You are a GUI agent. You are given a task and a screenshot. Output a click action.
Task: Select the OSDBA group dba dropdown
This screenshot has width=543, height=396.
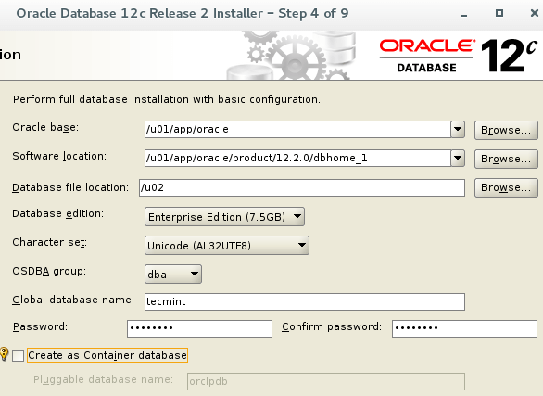pyautogui.click(x=173, y=275)
